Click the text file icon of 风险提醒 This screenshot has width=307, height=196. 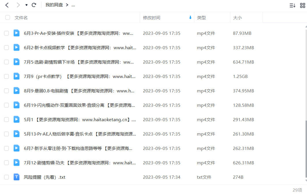click(16, 177)
